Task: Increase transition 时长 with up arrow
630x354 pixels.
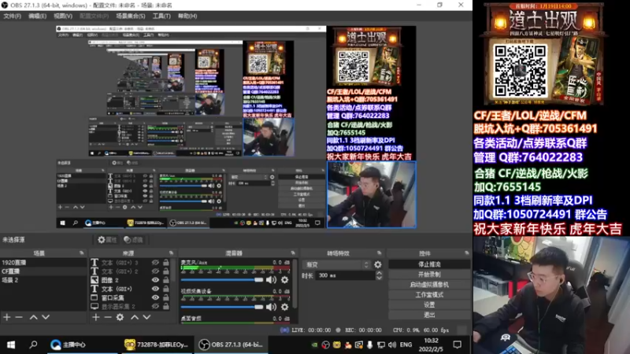Action: click(379, 273)
